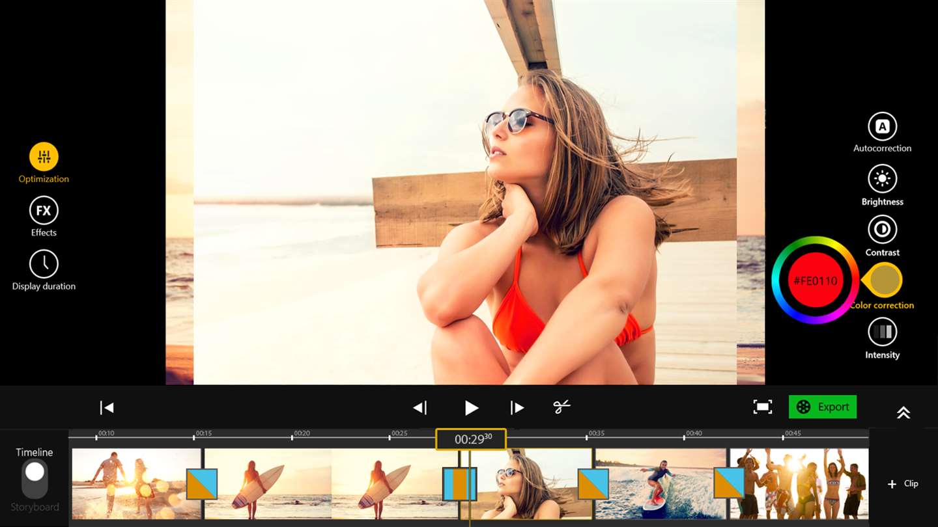Apply Autocorrection to the clip

point(883,126)
